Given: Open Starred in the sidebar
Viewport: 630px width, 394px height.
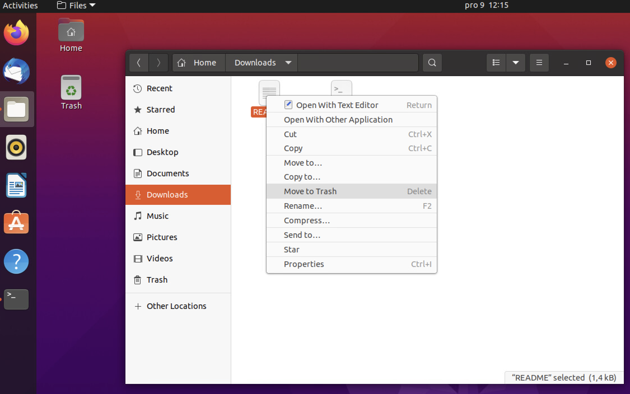Looking at the screenshot, I should [178, 110].
